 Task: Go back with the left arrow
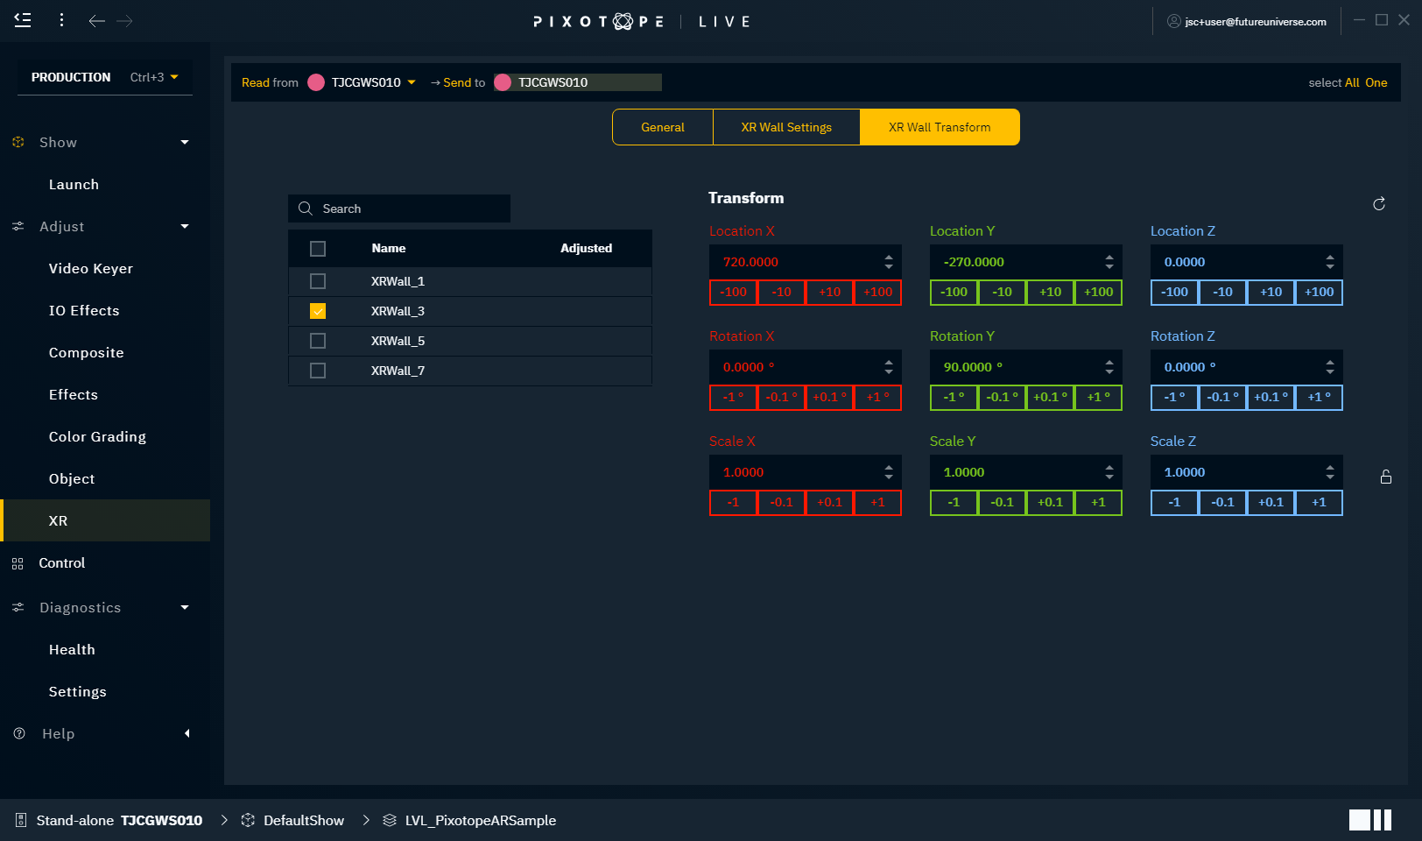(x=96, y=20)
